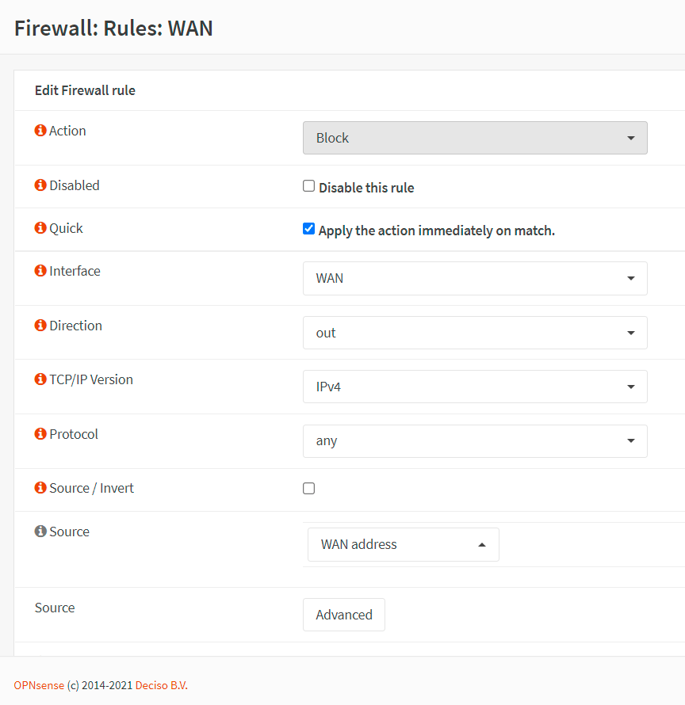
Task: Click the Advanced button for Source
Action: (344, 615)
